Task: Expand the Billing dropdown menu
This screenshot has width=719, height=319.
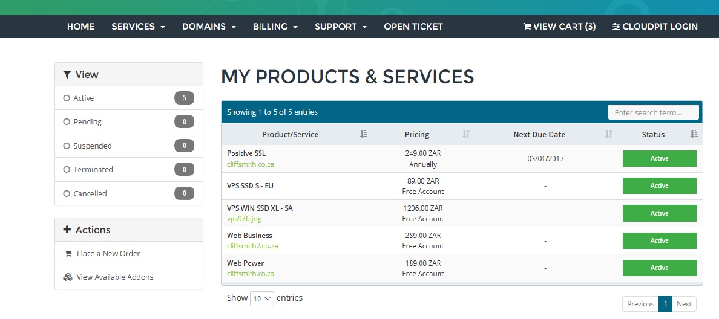Action: pyautogui.click(x=275, y=27)
